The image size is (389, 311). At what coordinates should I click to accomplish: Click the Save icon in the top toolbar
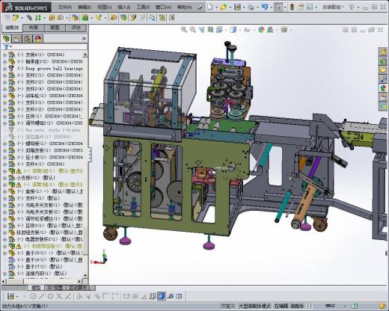[x=237, y=7]
